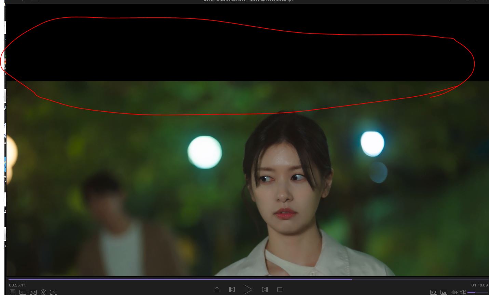The height and width of the screenshot is (295, 489).
Task: Stop video playback
Action: pyautogui.click(x=280, y=290)
